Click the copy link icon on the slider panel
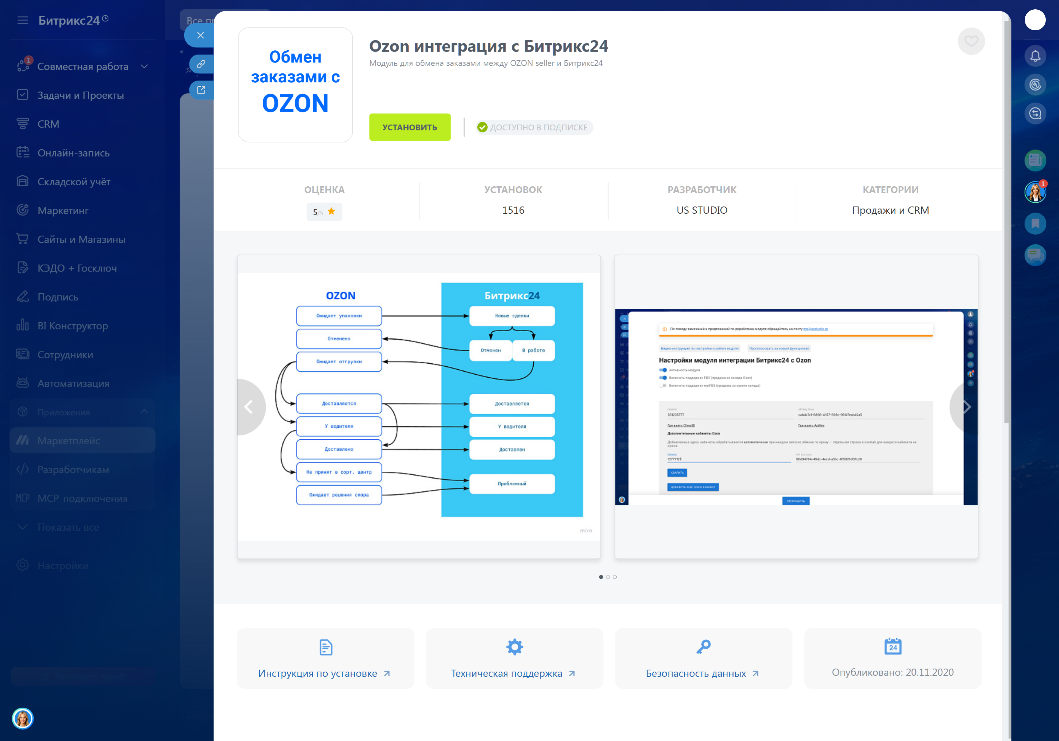This screenshot has height=741, width=1059. [x=201, y=64]
